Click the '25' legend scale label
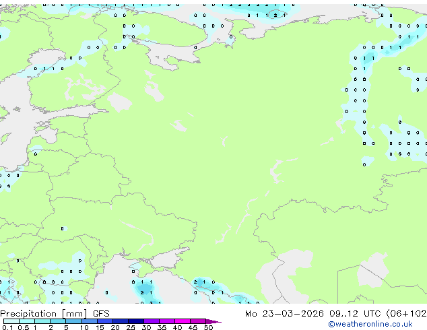The image size is (427, 330). click(x=131, y=327)
